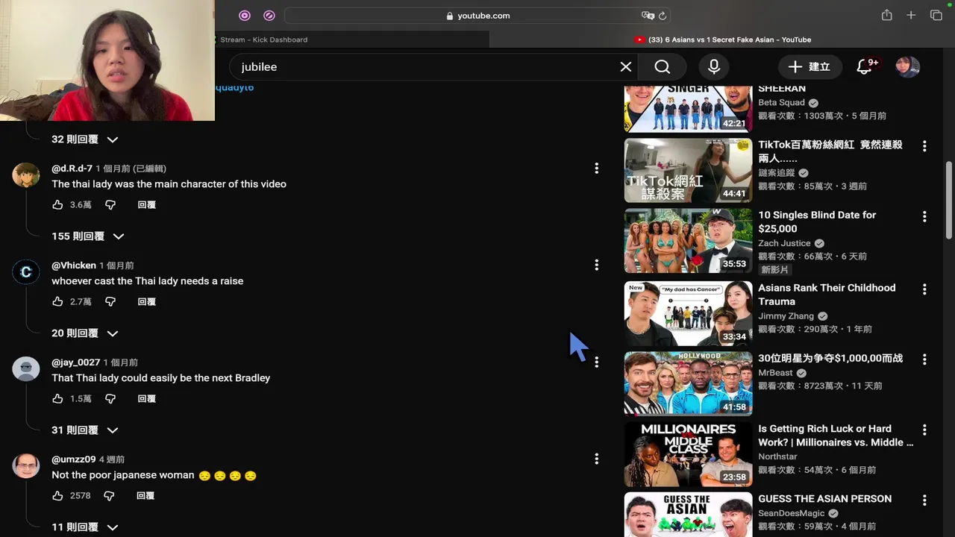Click the page vertical scrollbar

click(949, 201)
